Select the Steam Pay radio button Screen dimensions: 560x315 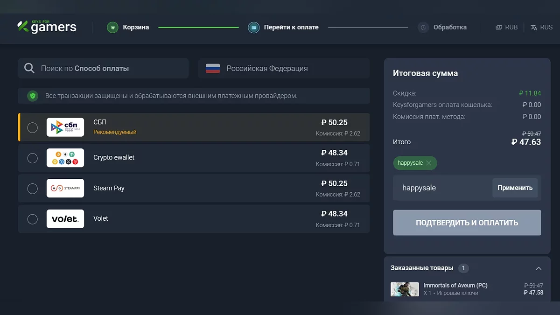[32, 189]
